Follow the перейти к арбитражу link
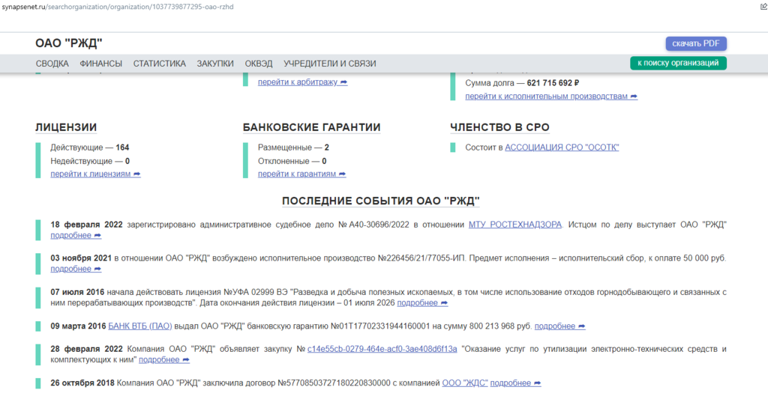Screen dimensions: 768x405 [302, 82]
